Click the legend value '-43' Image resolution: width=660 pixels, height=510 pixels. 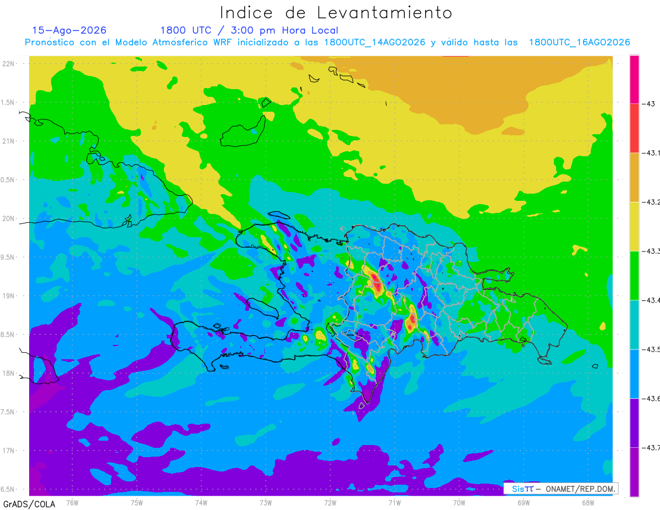[650, 103]
